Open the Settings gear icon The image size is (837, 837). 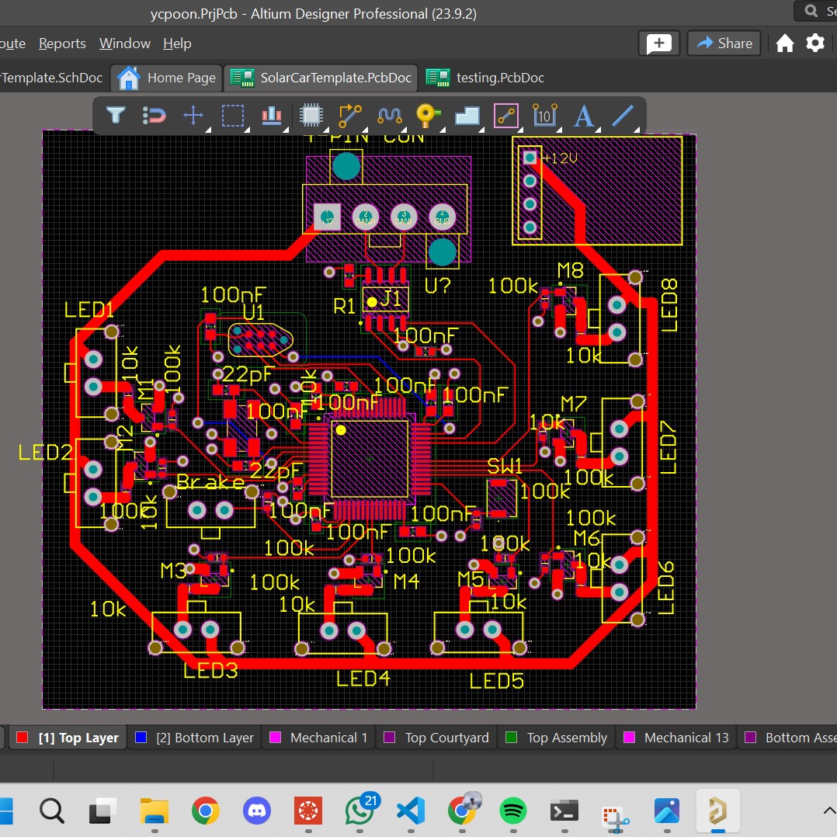pos(814,43)
